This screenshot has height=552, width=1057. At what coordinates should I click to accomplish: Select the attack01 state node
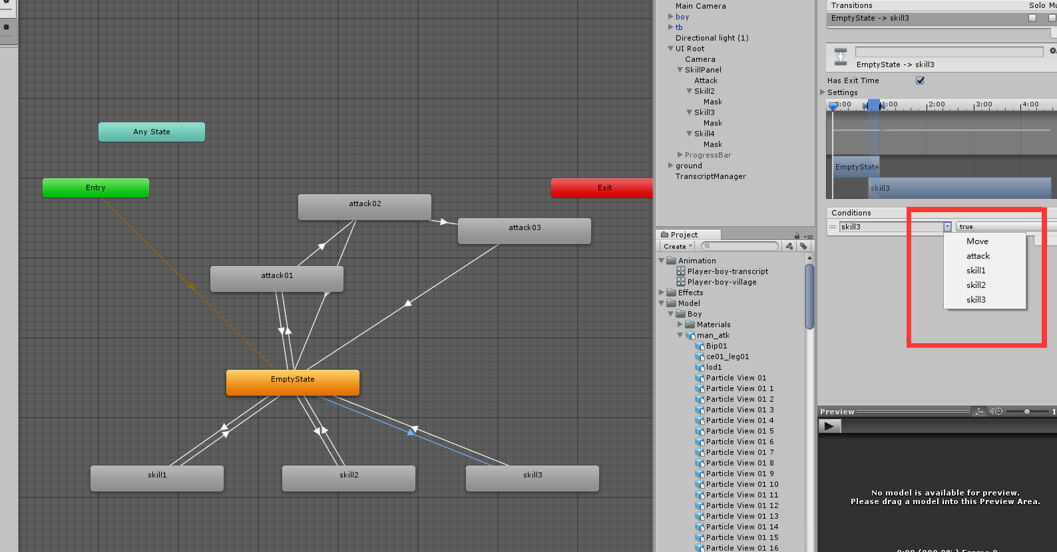point(277,279)
